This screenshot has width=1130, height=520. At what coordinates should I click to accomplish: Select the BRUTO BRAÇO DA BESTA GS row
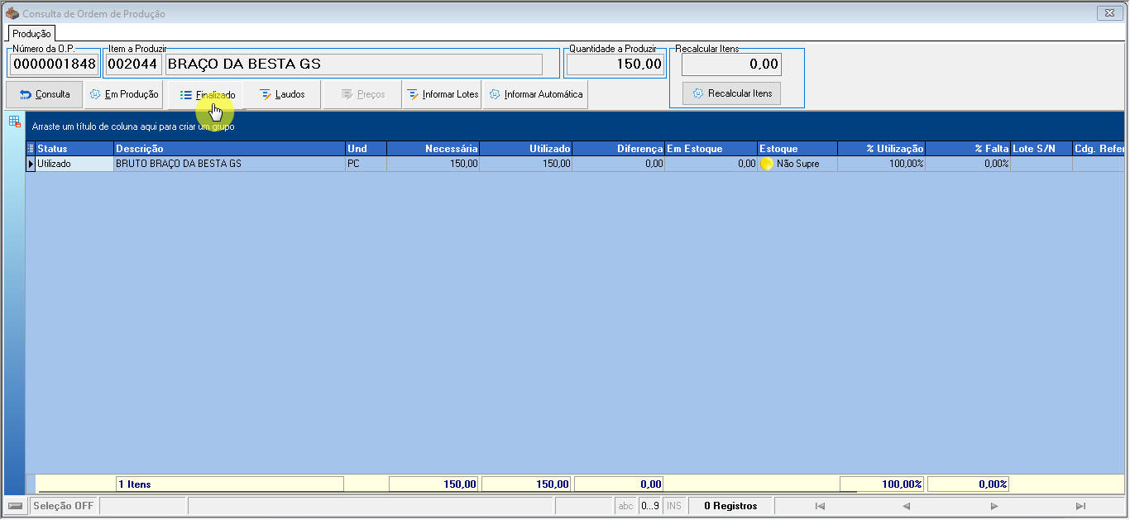(x=575, y=164)
